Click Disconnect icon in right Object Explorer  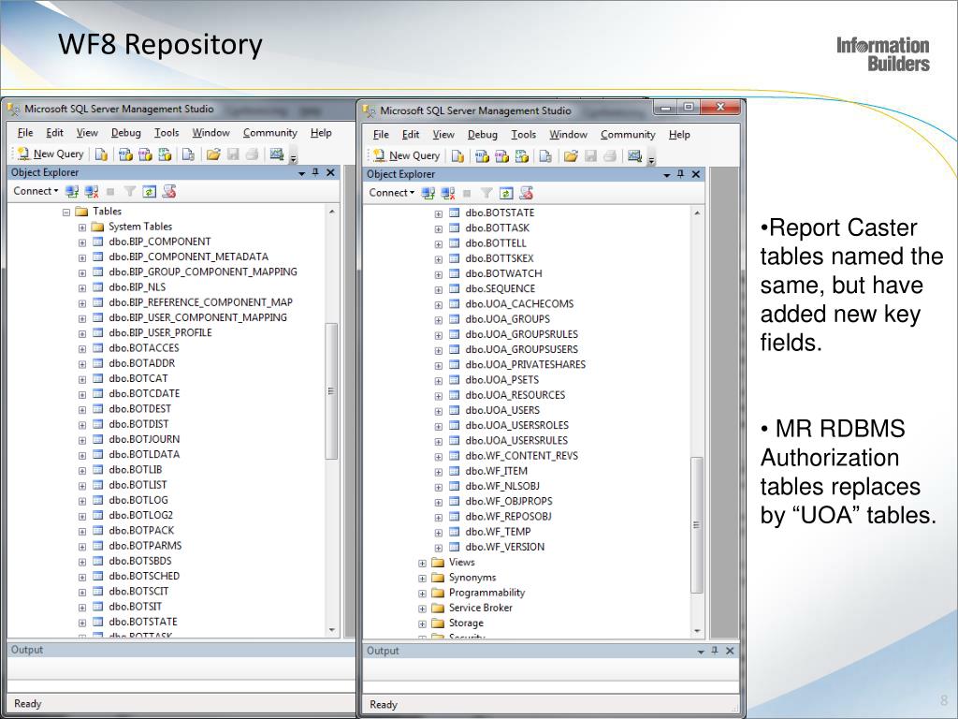click(x=448, y=193)
